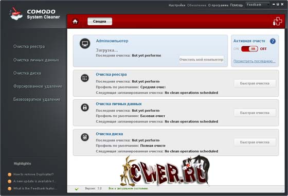Click Быстрая очистка for registry cleaning
The height and width of the screenshot is (196, 288).
(x=255, y=83)
